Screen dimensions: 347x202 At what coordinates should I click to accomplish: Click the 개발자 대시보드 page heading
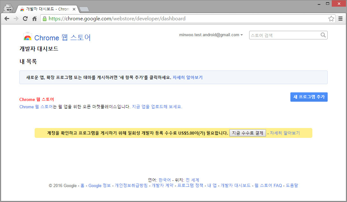click(x=39, y=49)
